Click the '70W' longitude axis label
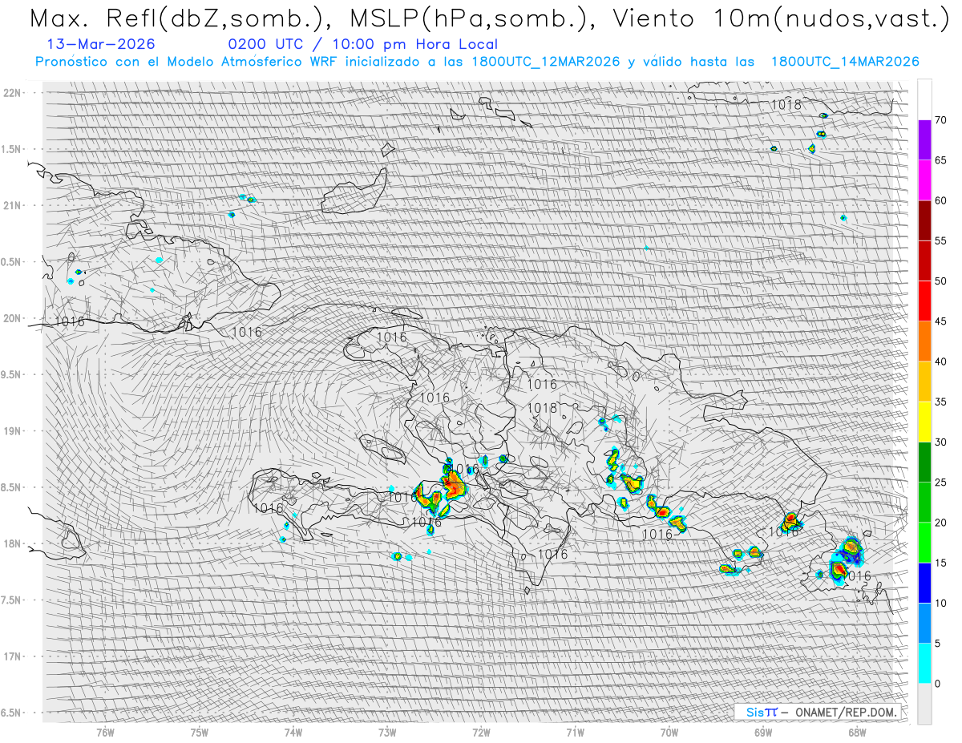 tap(669, 731)
